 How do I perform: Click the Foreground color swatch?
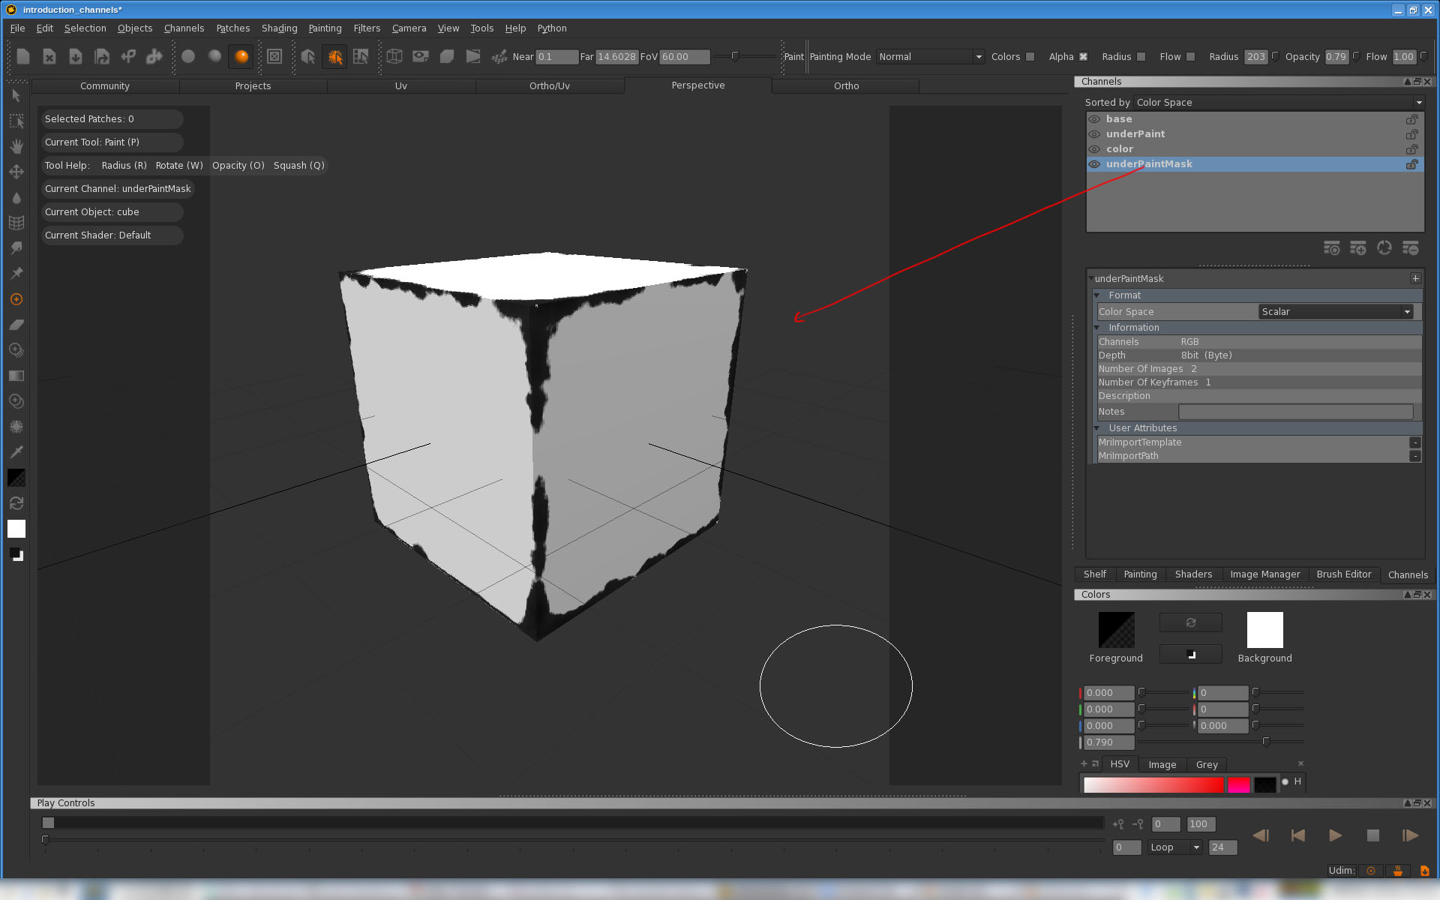(1116, 630)
